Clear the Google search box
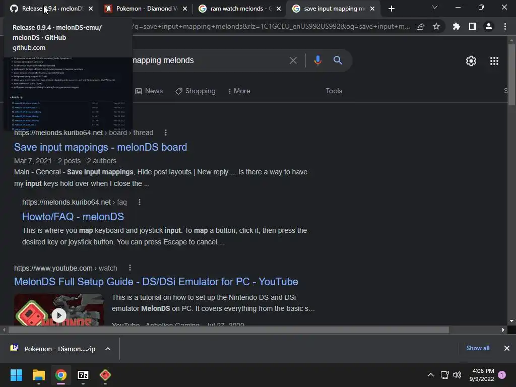The height and width of the screenshot is (387, 516). pos(293,60)
